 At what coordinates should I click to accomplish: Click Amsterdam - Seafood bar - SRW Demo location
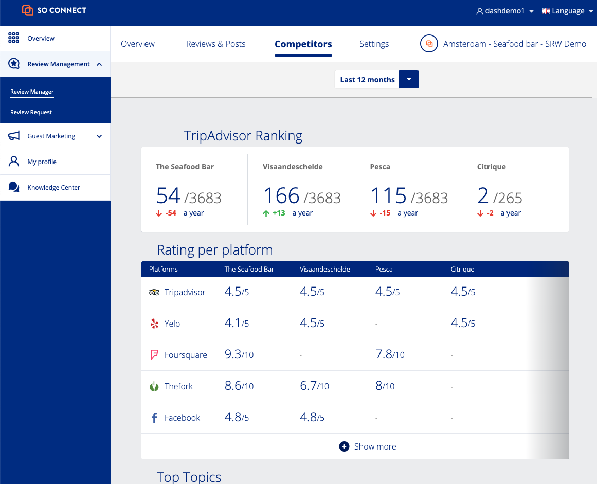[x=514, y=44]
